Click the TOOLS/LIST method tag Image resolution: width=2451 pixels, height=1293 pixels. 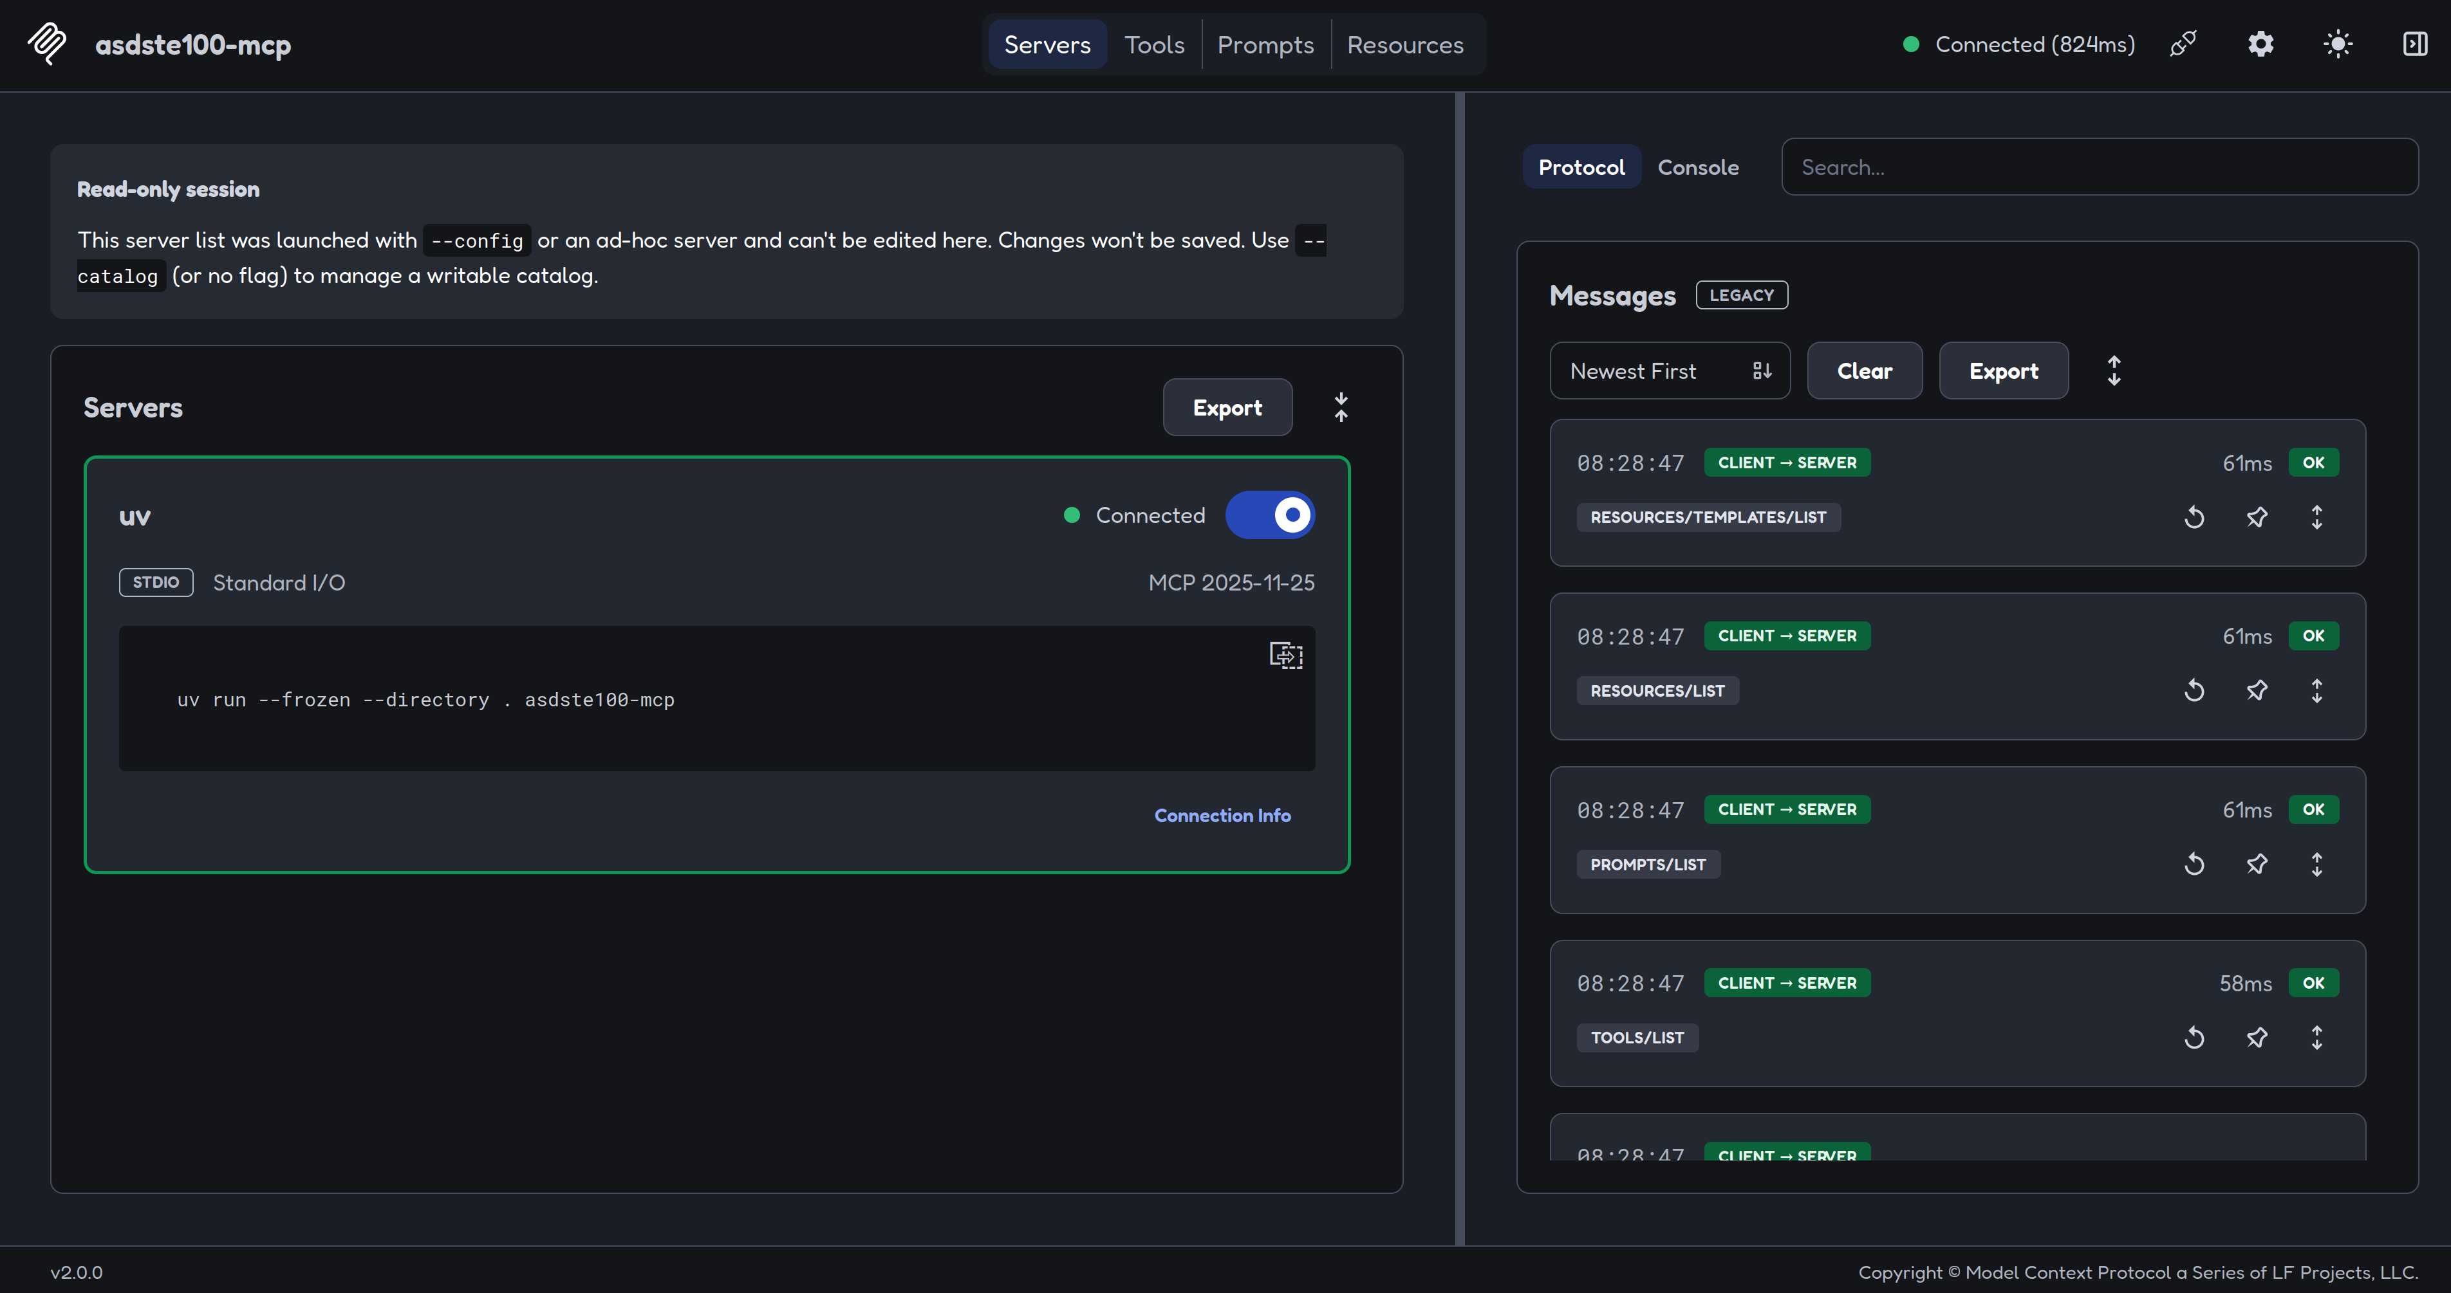(x=1637, y=1037)
